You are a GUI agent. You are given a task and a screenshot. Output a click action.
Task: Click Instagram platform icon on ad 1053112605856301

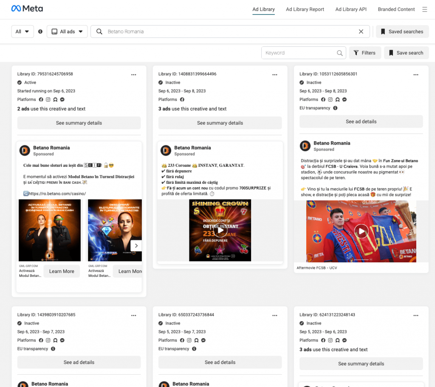[330, 100]
